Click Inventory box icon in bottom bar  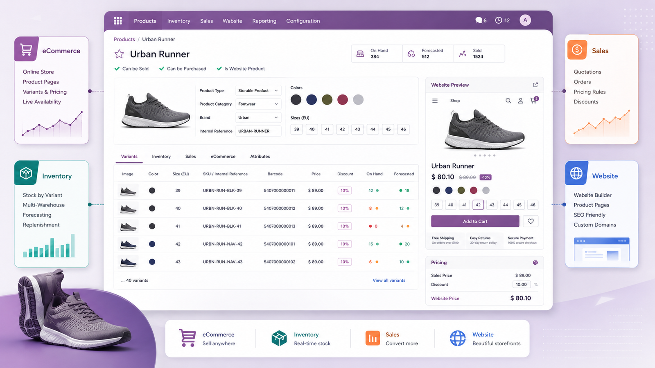coord(279,338)
